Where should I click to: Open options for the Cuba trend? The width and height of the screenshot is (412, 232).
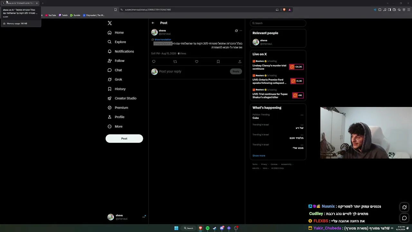click(302, 115)
